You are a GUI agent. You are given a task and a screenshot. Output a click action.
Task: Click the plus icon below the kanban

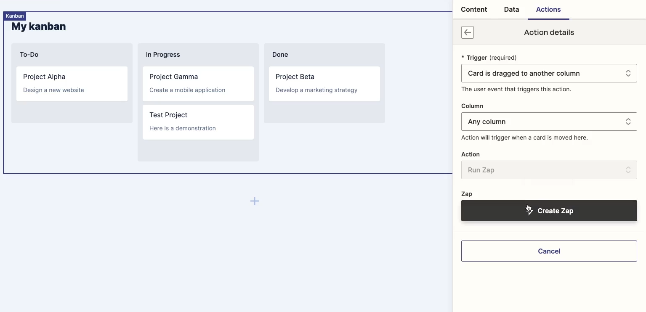[x=255, y=201]
